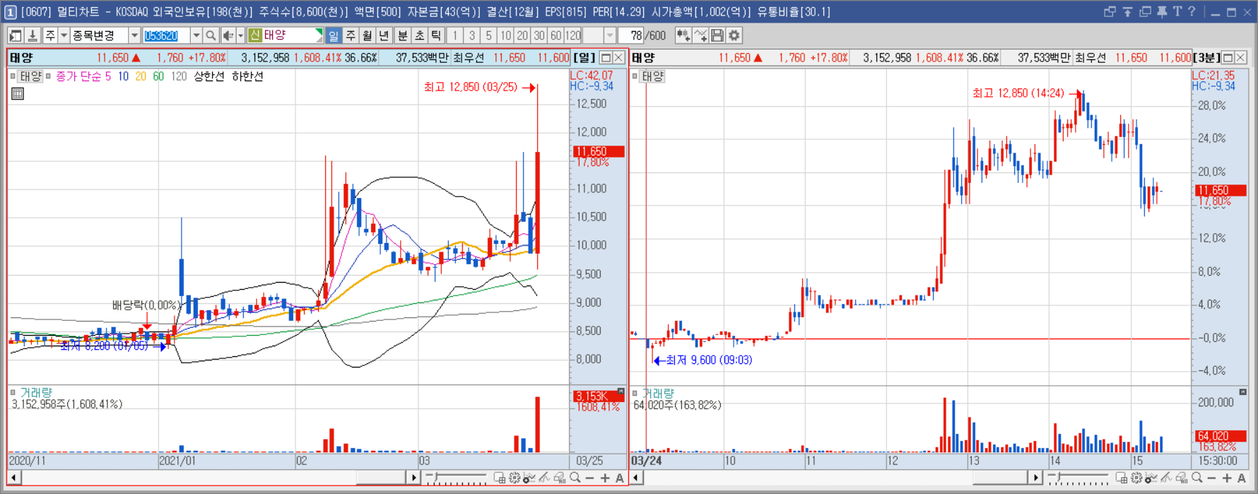Click the detach window icon in title bar
The image size is (1258, 494).
[1109, 11]
